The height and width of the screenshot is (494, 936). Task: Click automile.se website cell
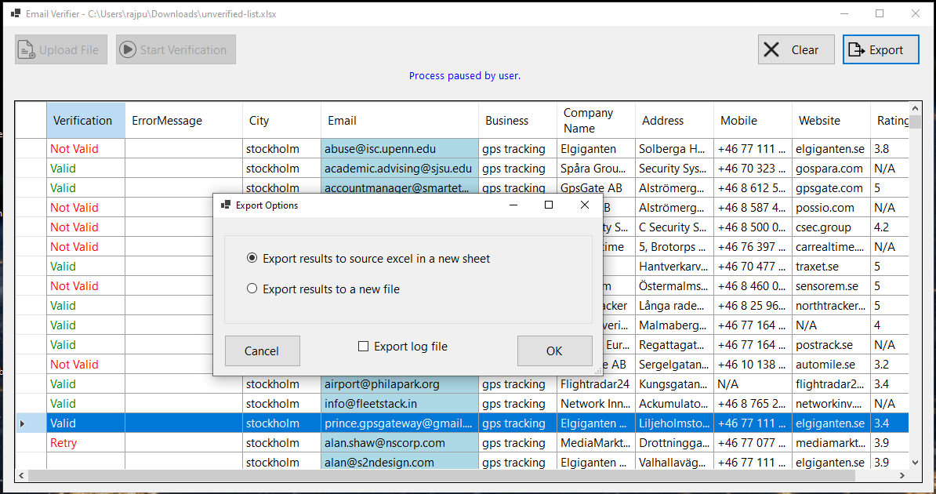[831, 365]
